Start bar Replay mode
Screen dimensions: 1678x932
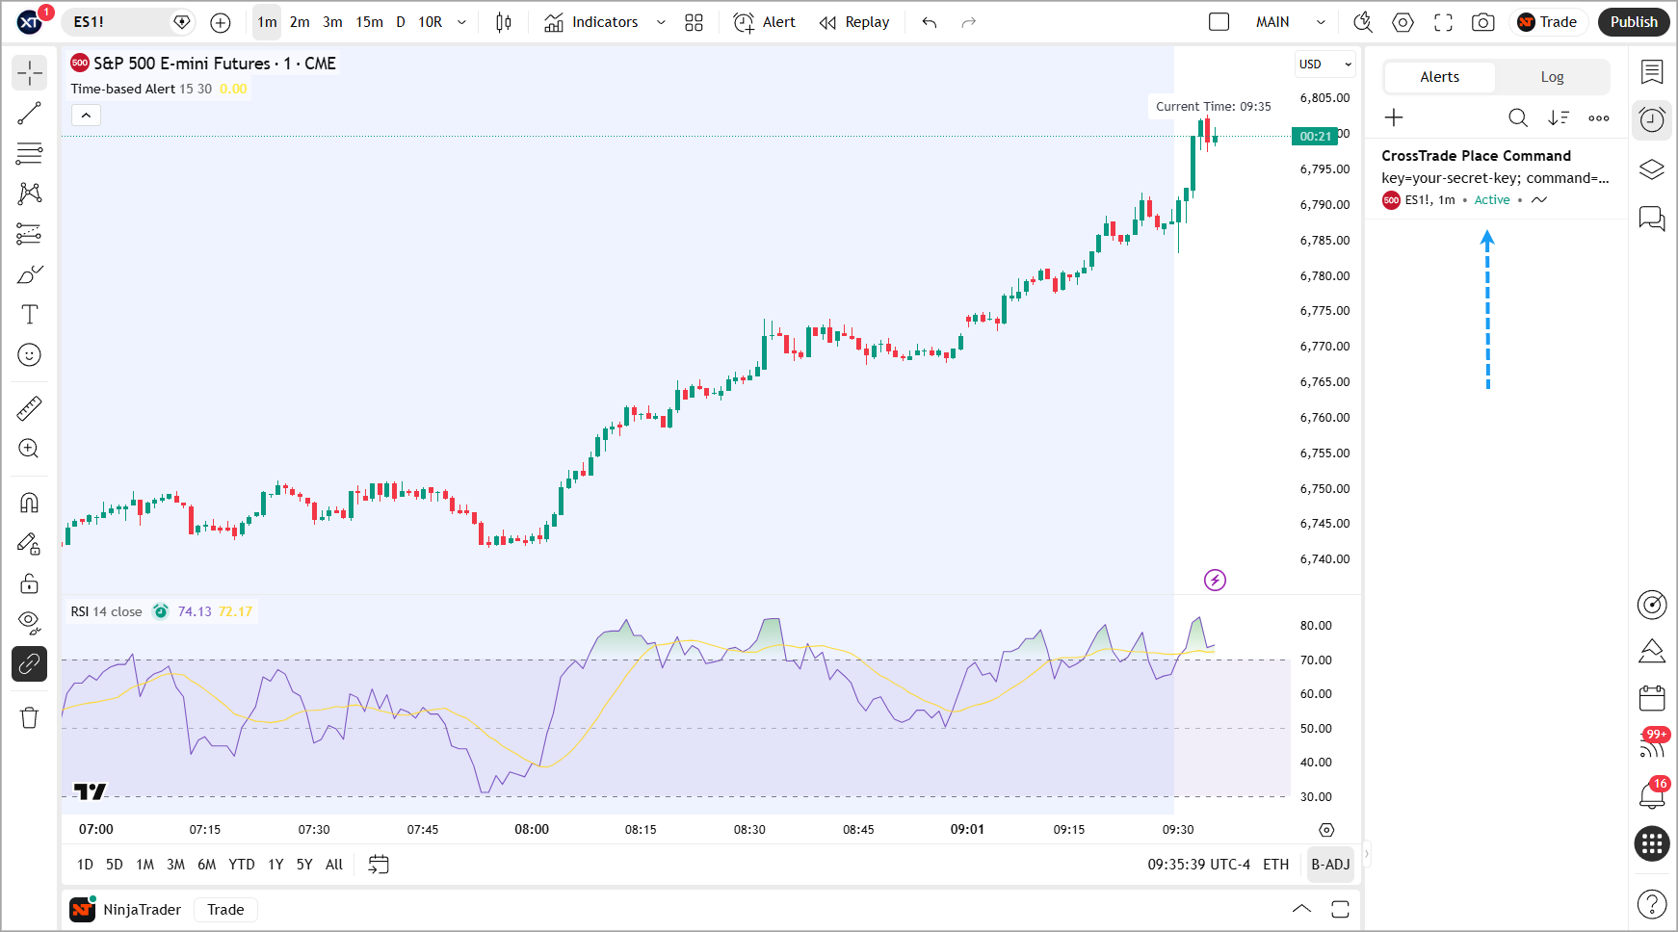tap(854, 22)
